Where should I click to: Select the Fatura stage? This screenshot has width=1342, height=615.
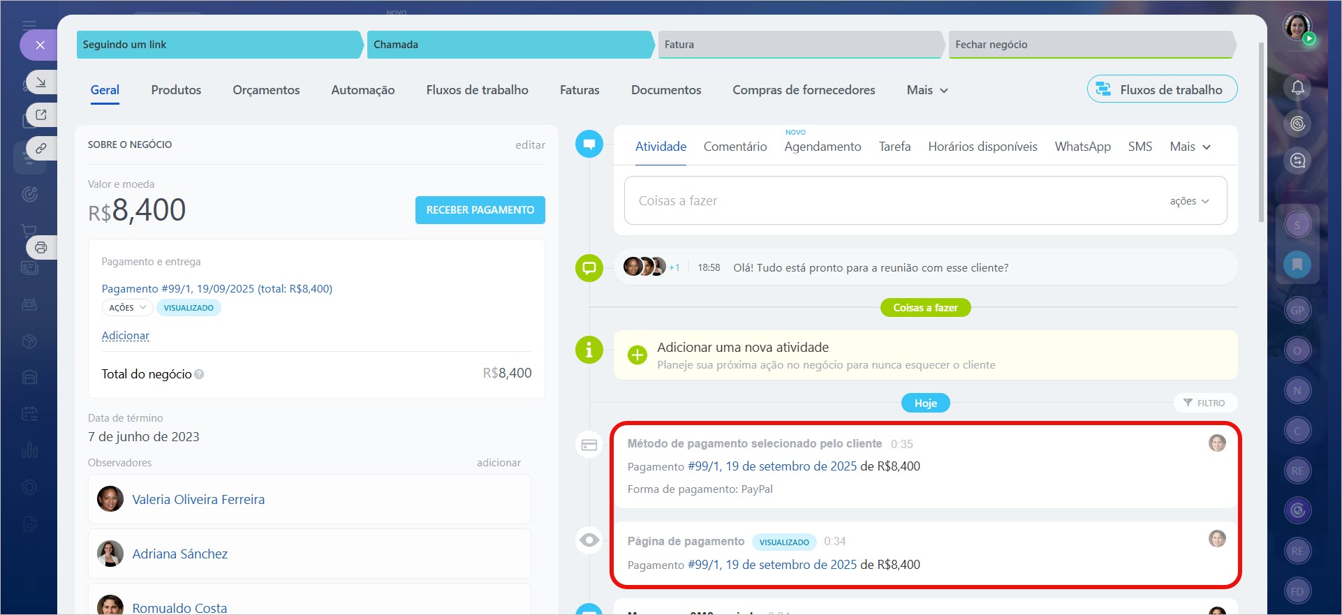(802, 45)
